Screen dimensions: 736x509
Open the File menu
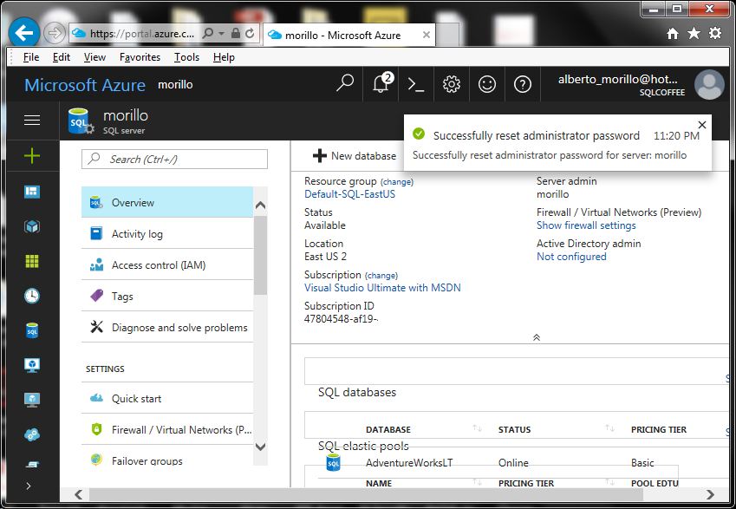[x=31, y=57]
